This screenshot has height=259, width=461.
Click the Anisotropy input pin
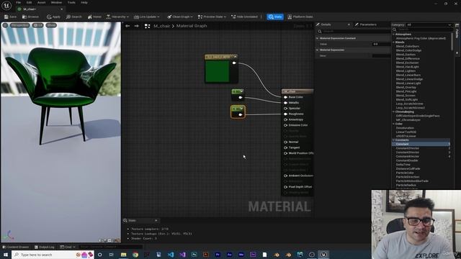pos(285,119)
